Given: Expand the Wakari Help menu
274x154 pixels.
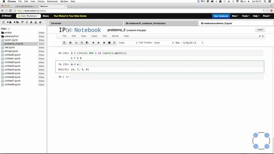Looking at the screenshot, I should coord(256,16).
